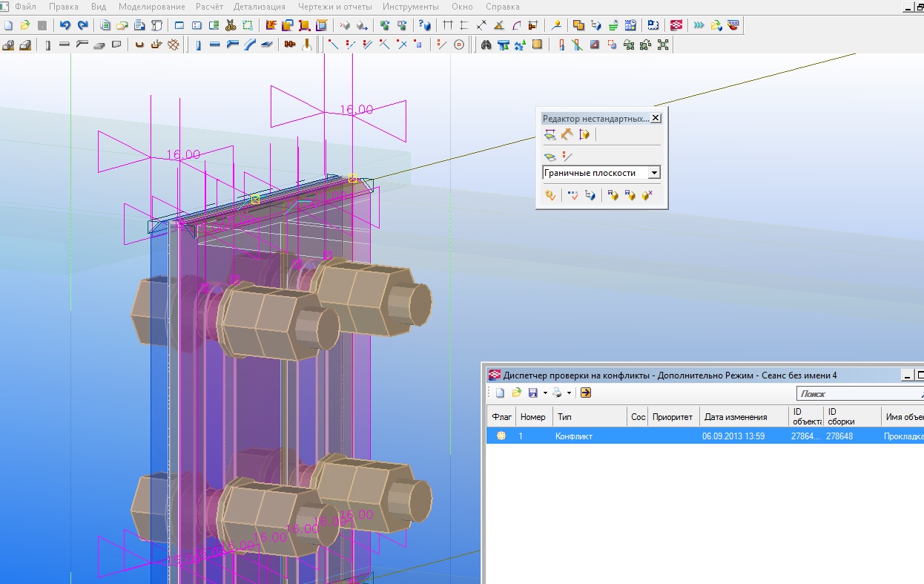
Task: Sort conflicts by Приоритет column header
Action: [x=672, y=417]
